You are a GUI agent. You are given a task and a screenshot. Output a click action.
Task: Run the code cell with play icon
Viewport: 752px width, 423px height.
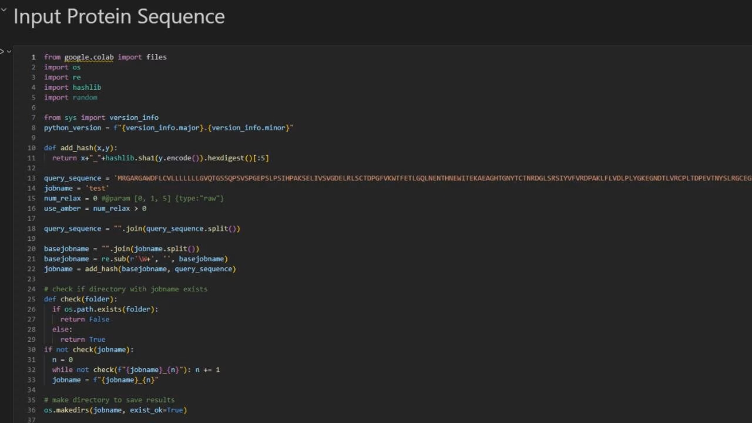(2, 52)
